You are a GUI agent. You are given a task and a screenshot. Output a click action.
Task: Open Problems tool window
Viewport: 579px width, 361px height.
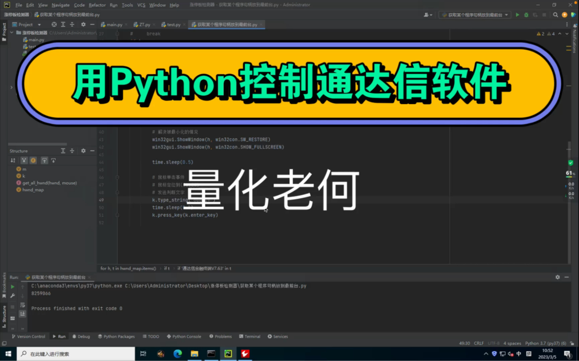pyautogui.click(x=221, y=336)
